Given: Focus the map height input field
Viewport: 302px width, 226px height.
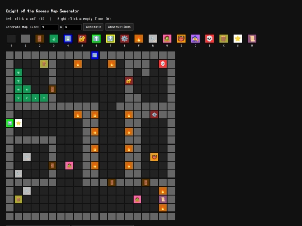Looking at the screenshot, I should click(73, 27).
